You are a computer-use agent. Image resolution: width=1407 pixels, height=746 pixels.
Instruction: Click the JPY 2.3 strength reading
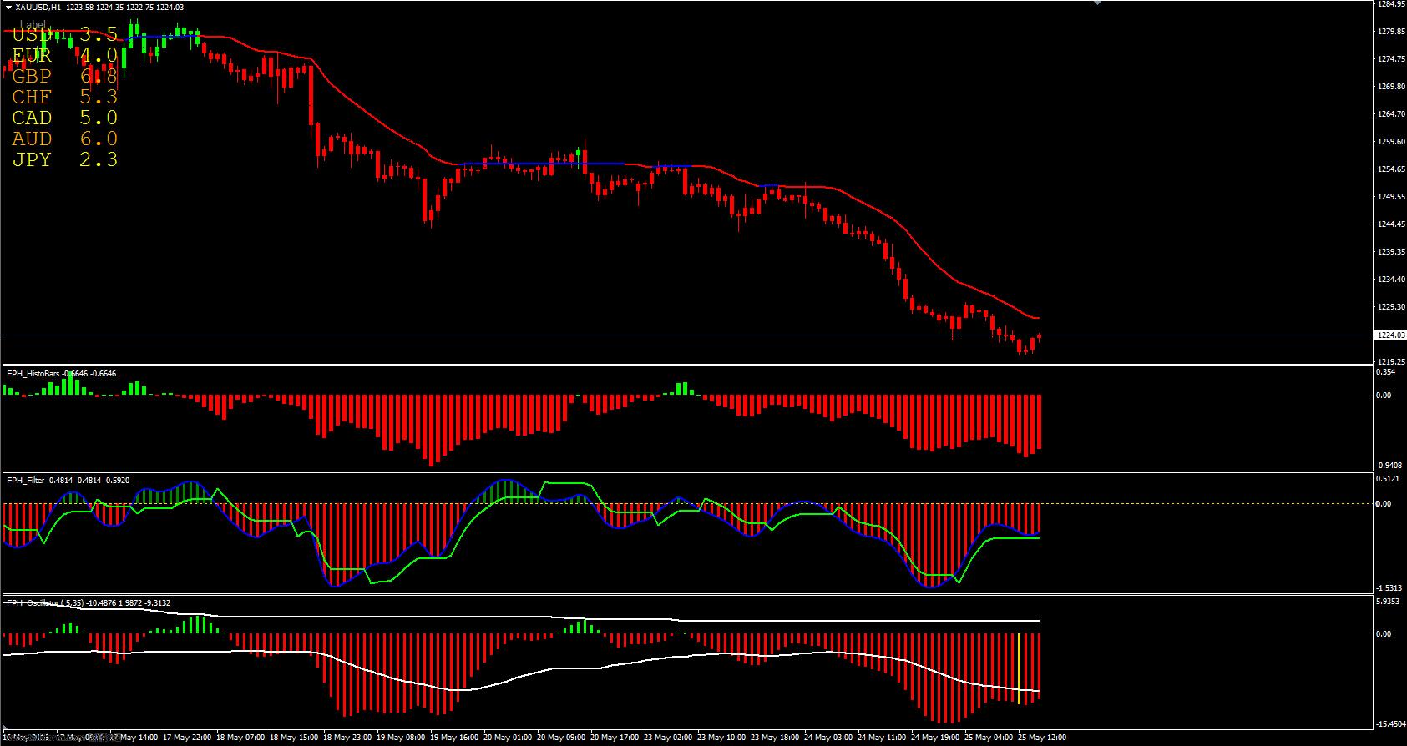point(65,159)
